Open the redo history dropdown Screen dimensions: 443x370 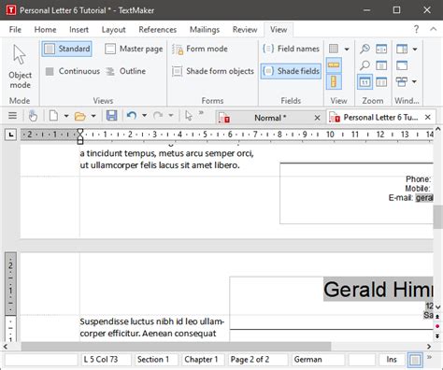[171, 116]
